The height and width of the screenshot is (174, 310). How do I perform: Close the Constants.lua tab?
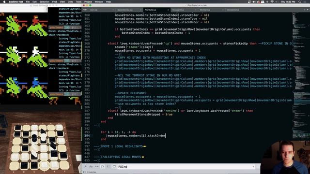250,10
